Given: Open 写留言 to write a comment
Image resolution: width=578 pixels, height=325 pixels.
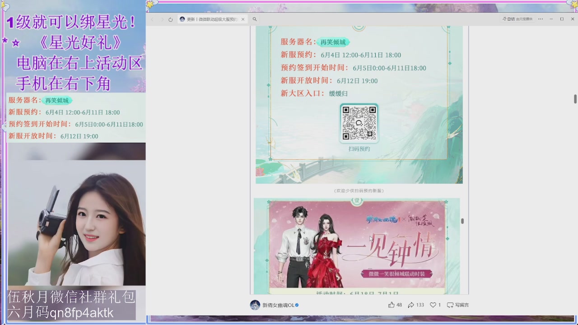Looking at the screenshot, I should pyautogui.click(x=458, y=305).
